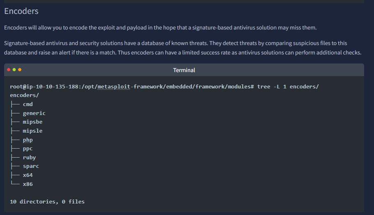The image size is (374, 215).
Task: Select the ruby directory entry
Action: [29, 158]
